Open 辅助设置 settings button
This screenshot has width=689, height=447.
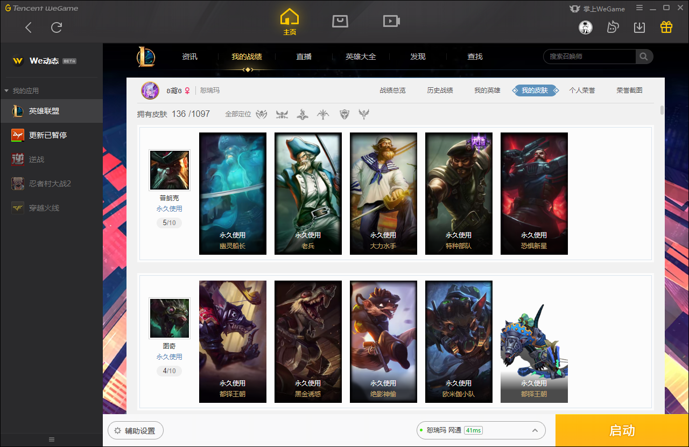tap(136, 431)
